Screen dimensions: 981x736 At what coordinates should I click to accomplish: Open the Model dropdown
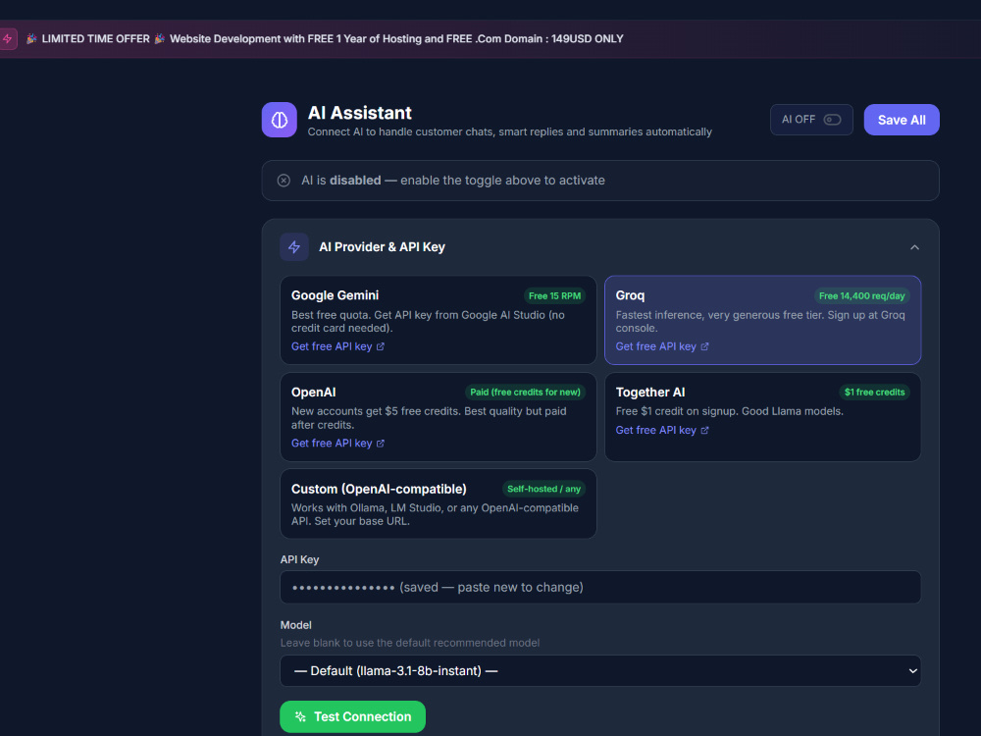(600, 671)
